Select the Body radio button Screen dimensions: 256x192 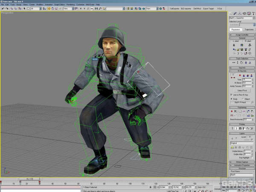[x=231, y=99]
